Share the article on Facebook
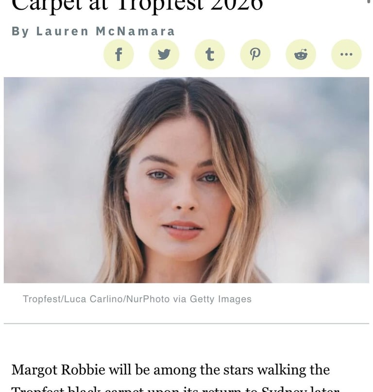This screenshot has width=373, height=392. click(119, 54)
